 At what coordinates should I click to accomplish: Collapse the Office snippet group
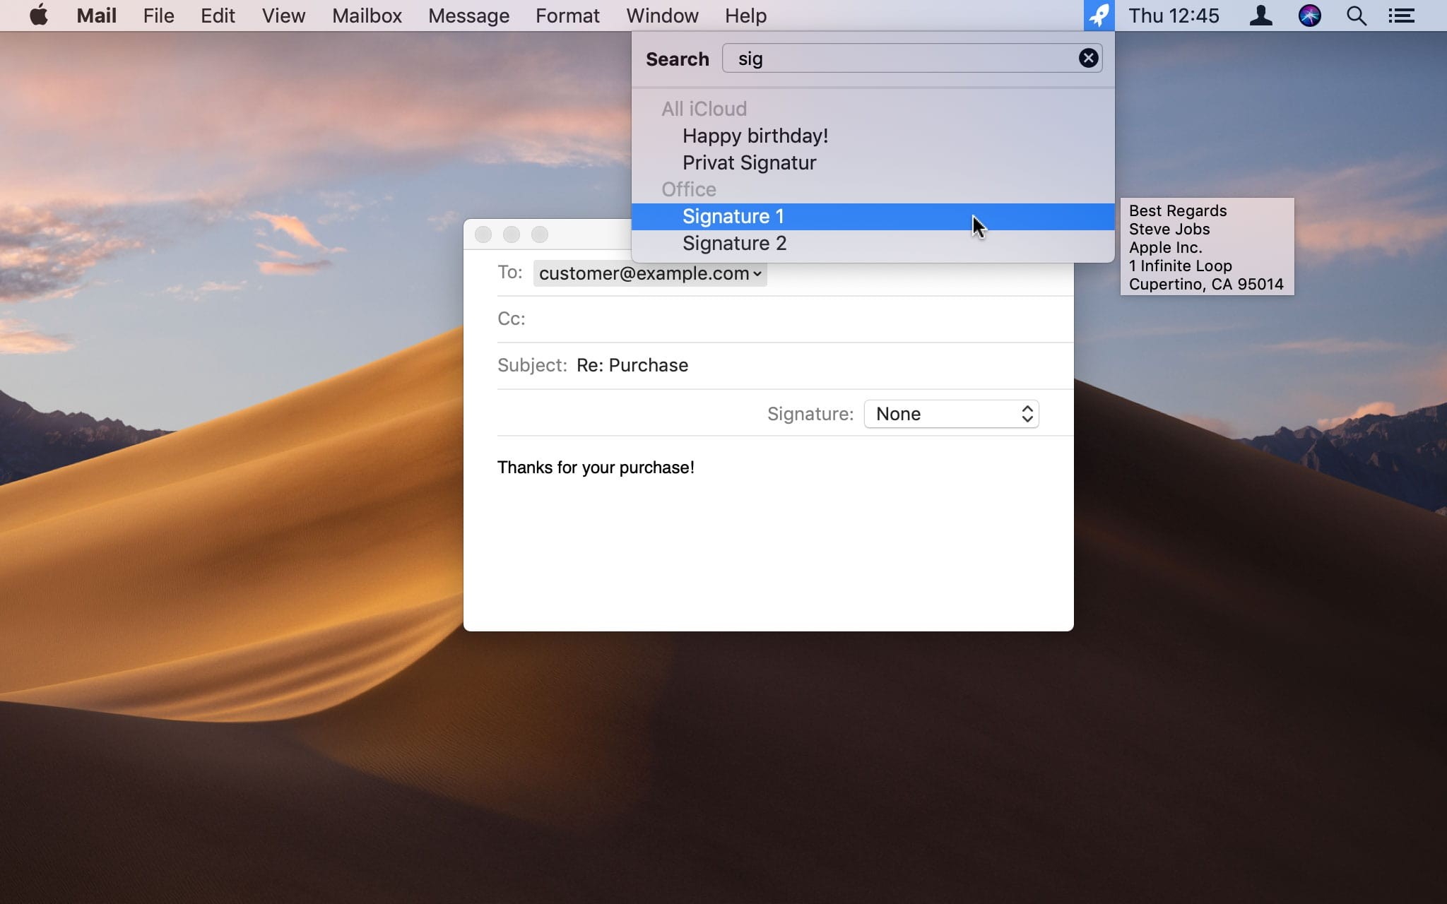(688, 189)
